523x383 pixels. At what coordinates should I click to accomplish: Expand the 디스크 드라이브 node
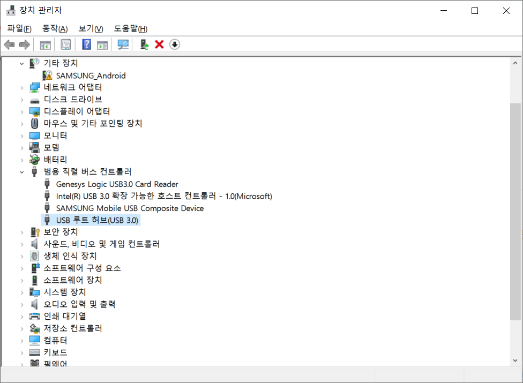[21, 100]
